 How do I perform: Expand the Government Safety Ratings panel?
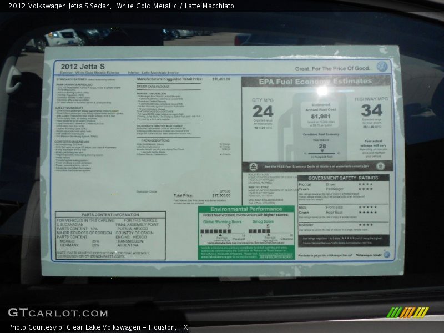[x=343, y=177]
